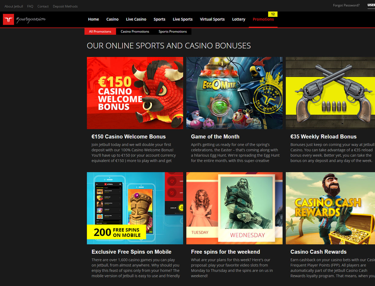Viewport: 375px width, 286px height.
Task: Click the Casino Cash Rewards title
Action: tap(319, 252)
